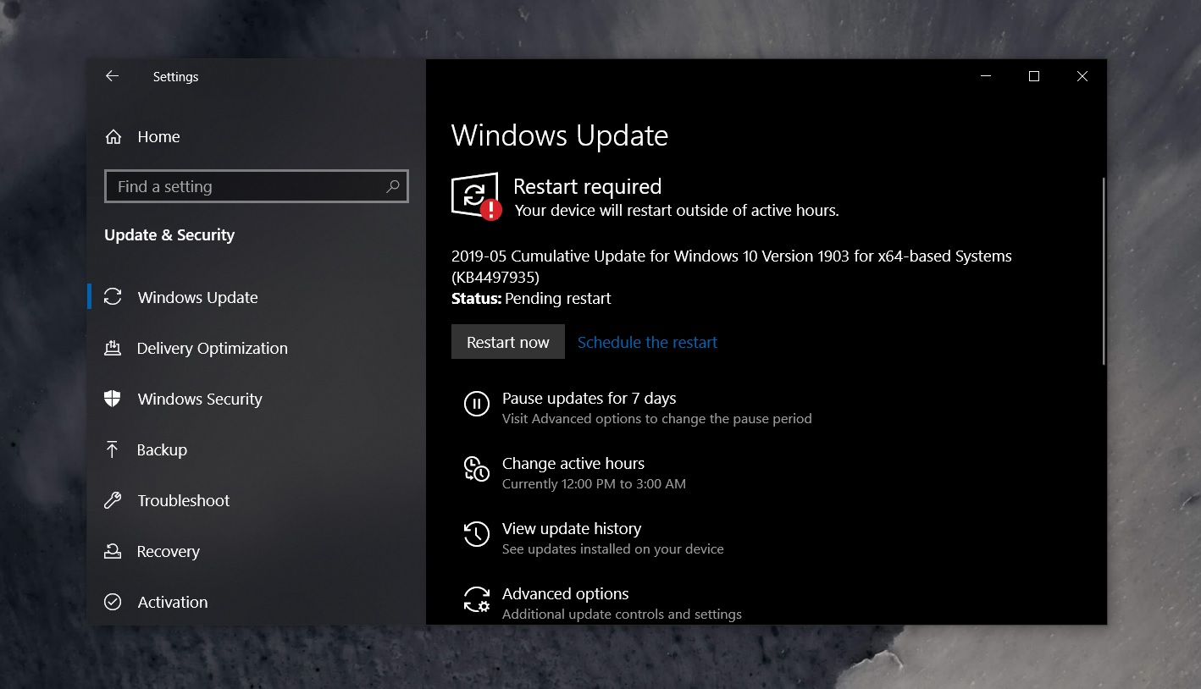Click the Windows Update page title
The width and height of the screenshot is (1201, 689).
[560, 135]
